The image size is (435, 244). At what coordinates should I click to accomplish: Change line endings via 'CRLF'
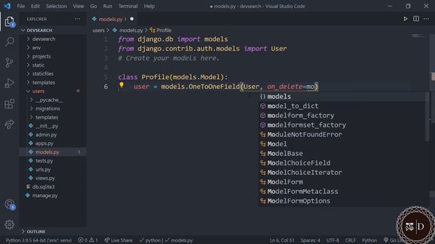(x=351, y=240)
